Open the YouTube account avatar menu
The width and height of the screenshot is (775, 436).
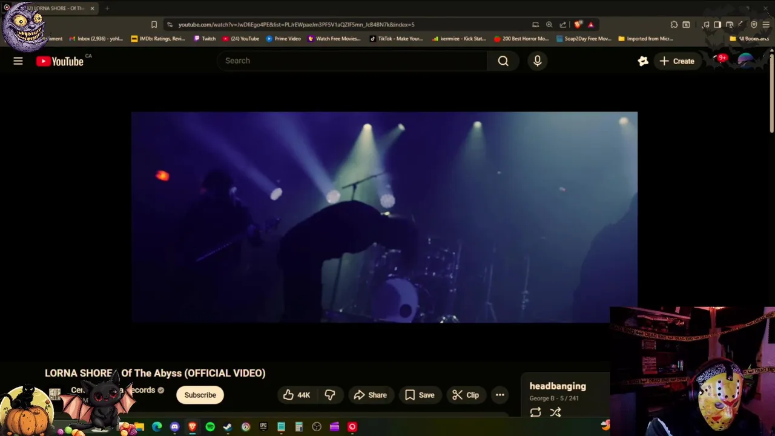point(746,61)
